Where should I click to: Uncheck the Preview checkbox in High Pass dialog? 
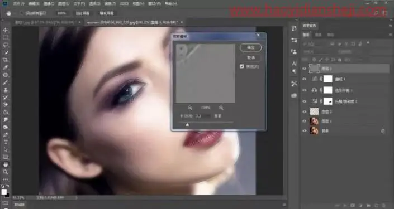click(x=242, y=66)
